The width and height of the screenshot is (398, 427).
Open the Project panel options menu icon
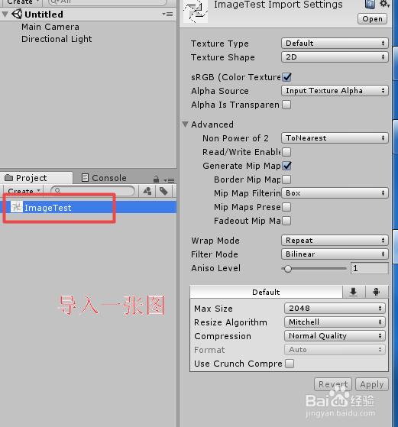(x=169, y=180)
